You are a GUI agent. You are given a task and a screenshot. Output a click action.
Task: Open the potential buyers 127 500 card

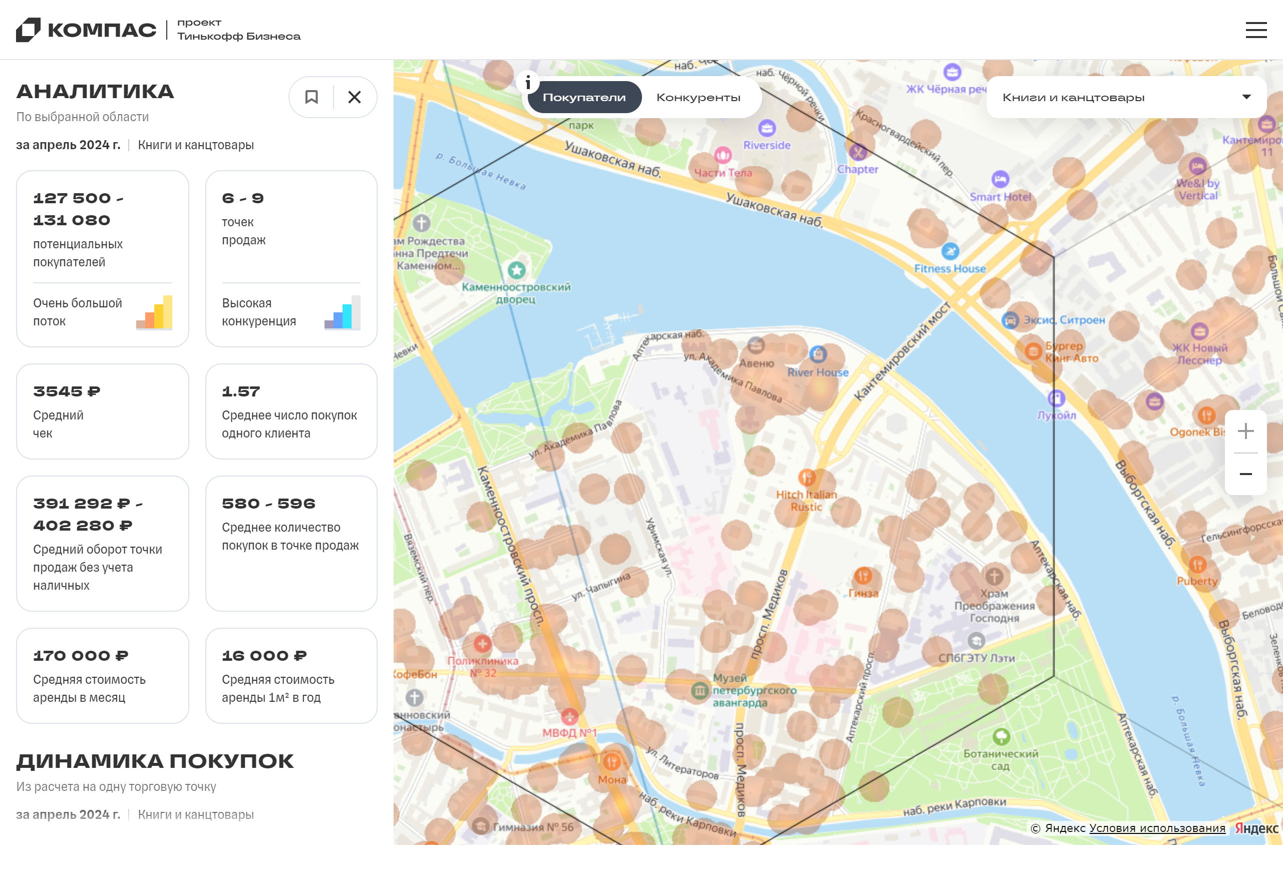coord(103,259)
